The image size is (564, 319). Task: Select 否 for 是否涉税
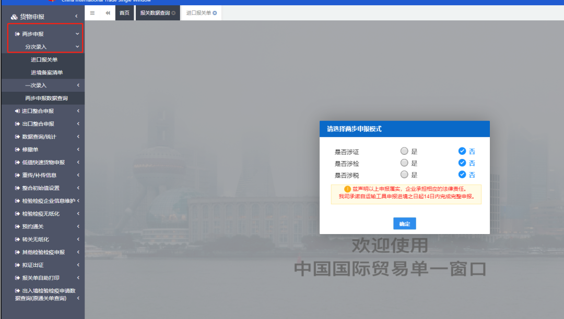462,175
